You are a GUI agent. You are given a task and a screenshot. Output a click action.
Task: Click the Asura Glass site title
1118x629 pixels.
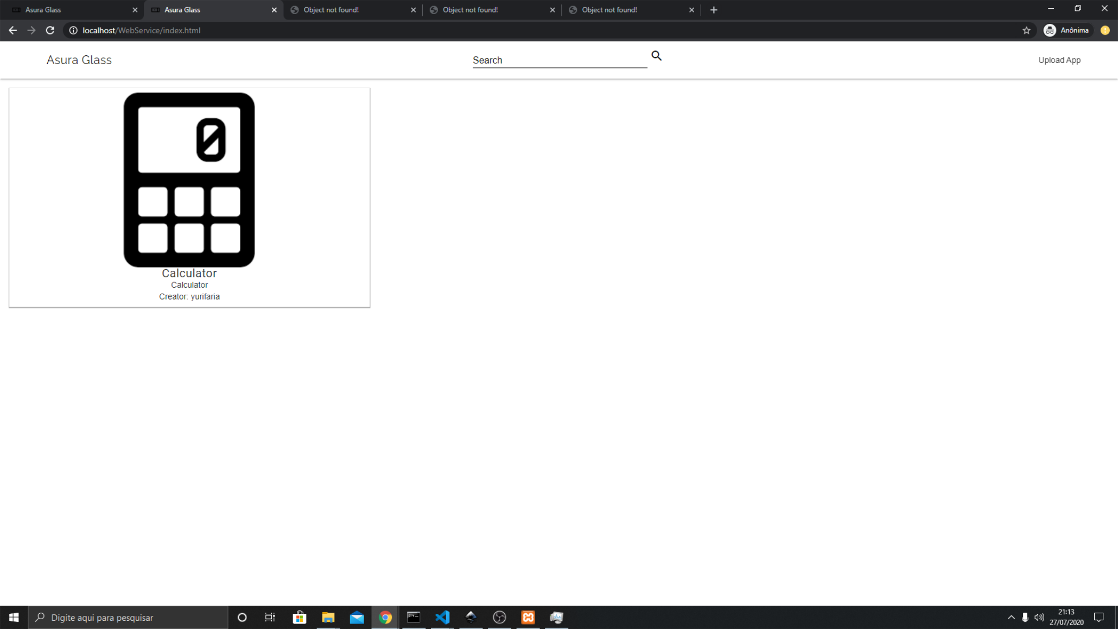click(x=79, y=60)
